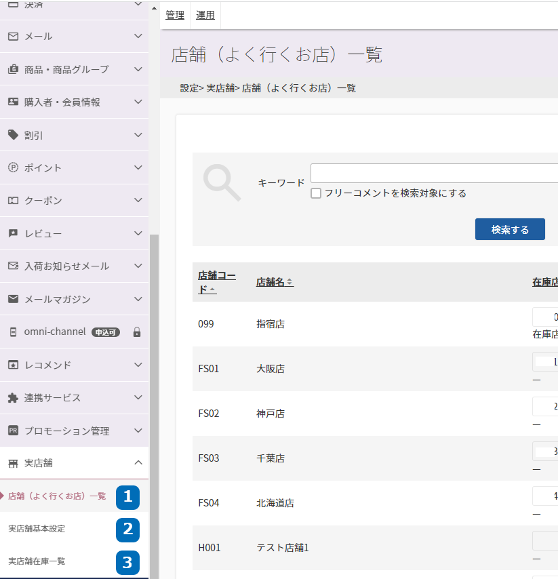This screenshot has height=579, width=558.
Task: Click store code FS01
Action: [x=209, y=369]
